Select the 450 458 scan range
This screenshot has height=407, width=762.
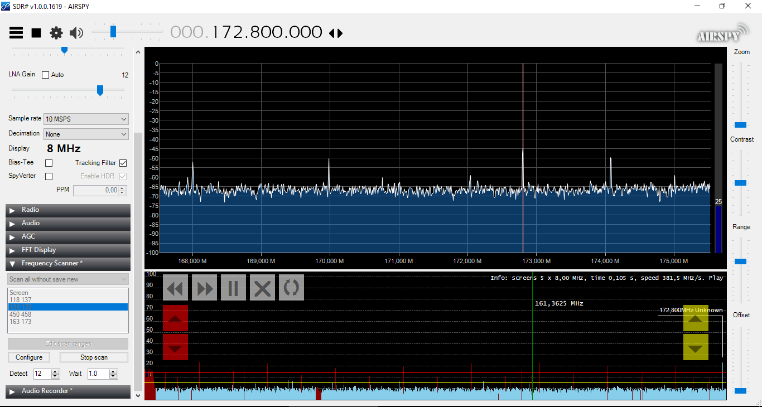(x=68, y=314)
